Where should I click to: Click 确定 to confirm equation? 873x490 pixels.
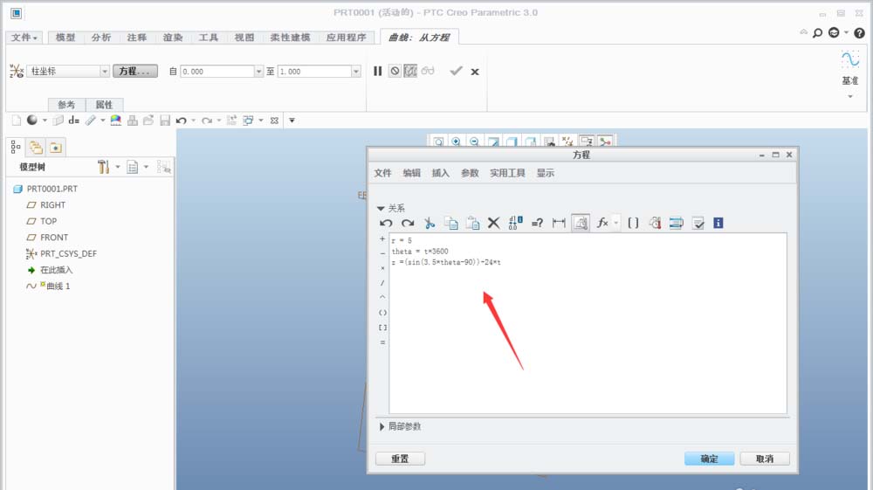(709, 459)
